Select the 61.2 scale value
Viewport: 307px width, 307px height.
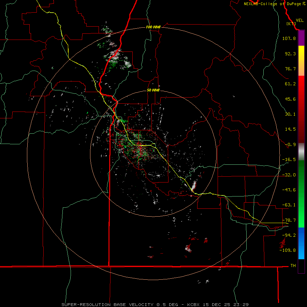coord(290,84)
